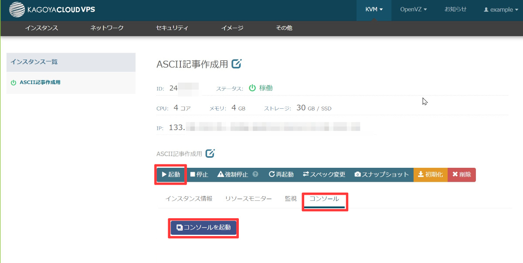This screenshot has width=523, height=263.
Task: Click the コンソールを起動 button
Action: click(203, 227)
